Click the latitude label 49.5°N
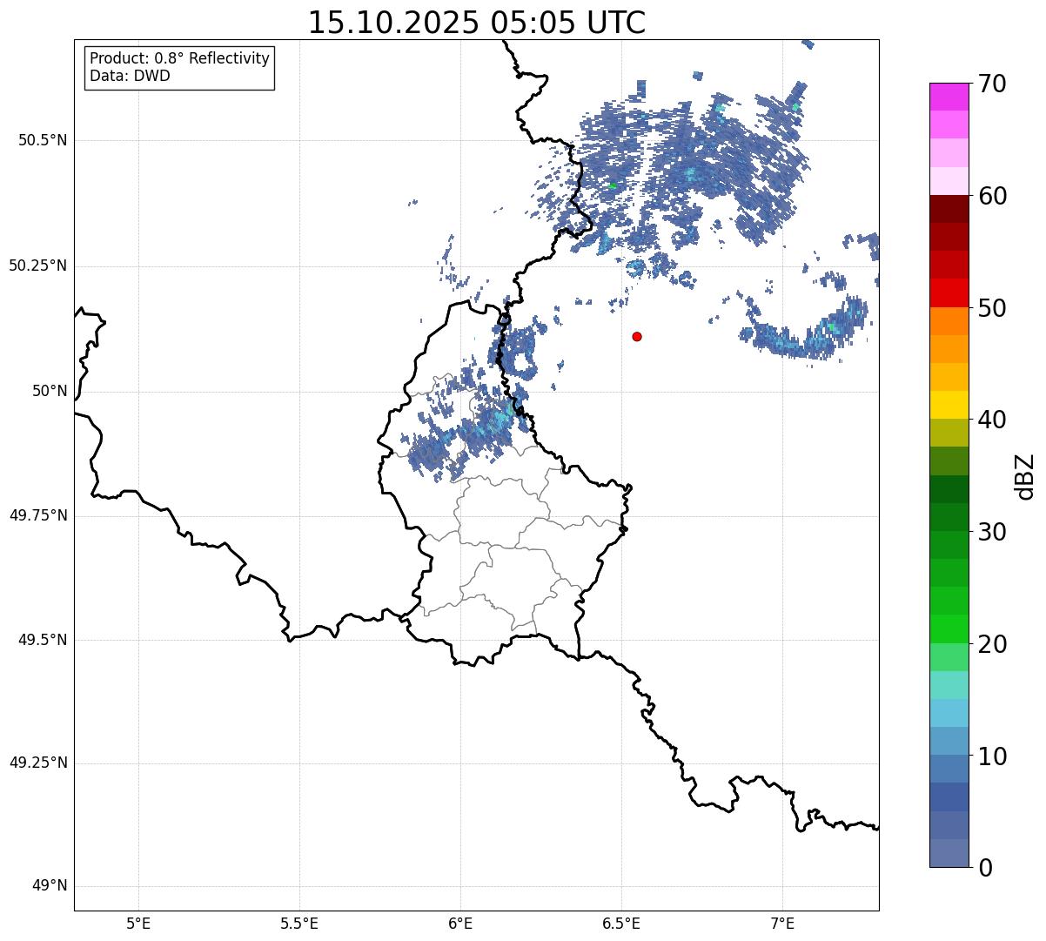Viewport: 1046px width, 941px height. [x=43, y=640]
